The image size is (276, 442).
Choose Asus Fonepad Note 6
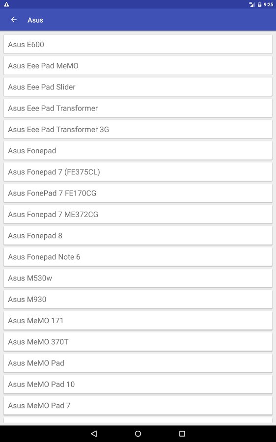pos(138,257)
